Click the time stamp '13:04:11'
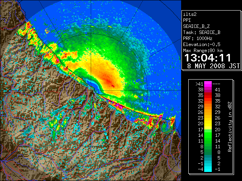The image size is (242, 181). [x=208, y=58]
